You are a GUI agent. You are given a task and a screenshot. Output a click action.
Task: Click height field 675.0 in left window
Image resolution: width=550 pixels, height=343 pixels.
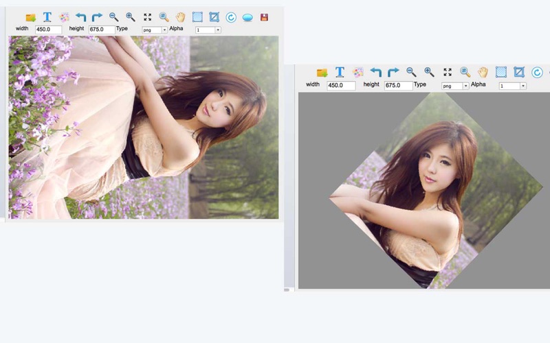(x=102, y=29)
